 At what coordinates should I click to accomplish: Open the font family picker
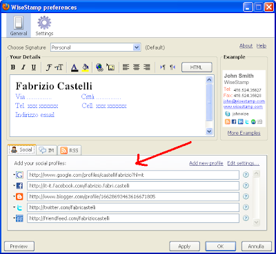tap(48, 67)
